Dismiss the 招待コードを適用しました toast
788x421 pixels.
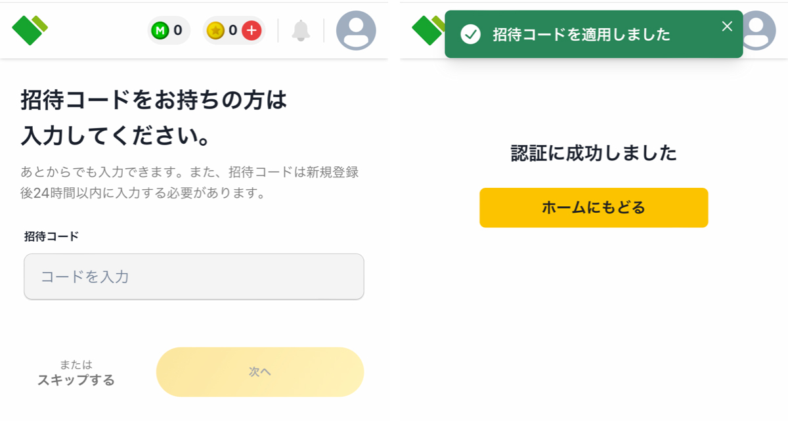(x=726, y=26)
